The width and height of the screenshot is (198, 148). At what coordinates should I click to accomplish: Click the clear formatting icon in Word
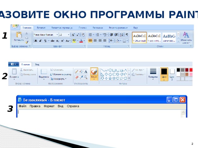pyautogui.click(x=83, y=35)
